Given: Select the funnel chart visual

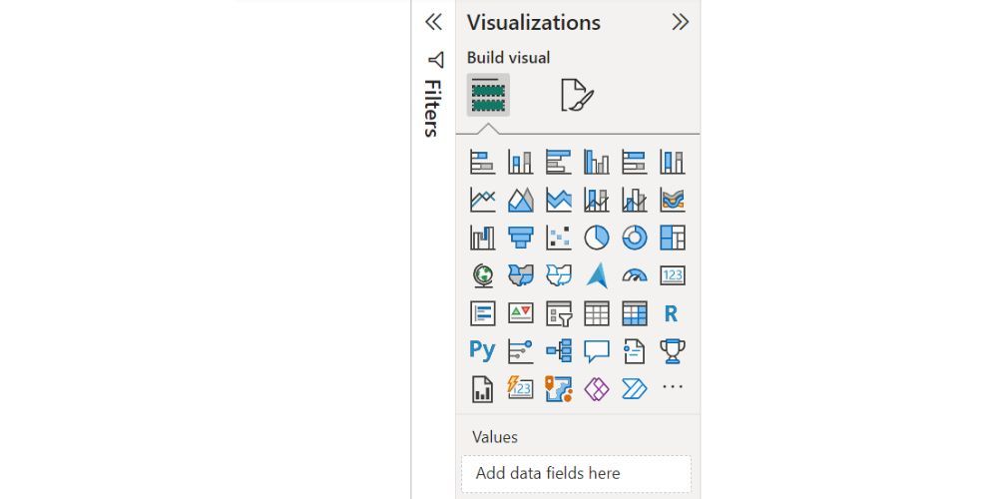Looking at the screenshot, I should pos(521,238).
